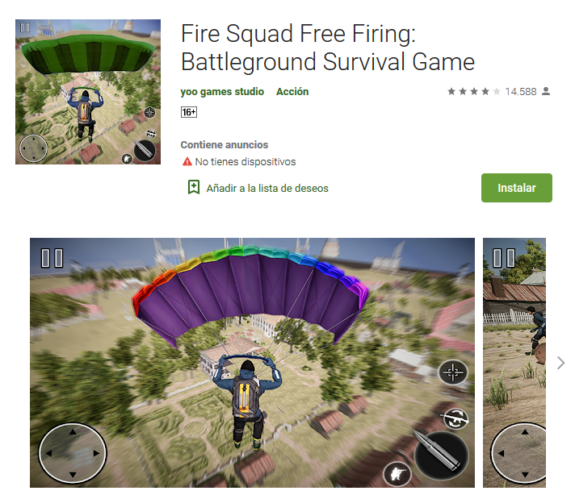Viewport: 575px width, 495px height.
Task: Click the person icon beside 14.588
Action: point(546,91)
